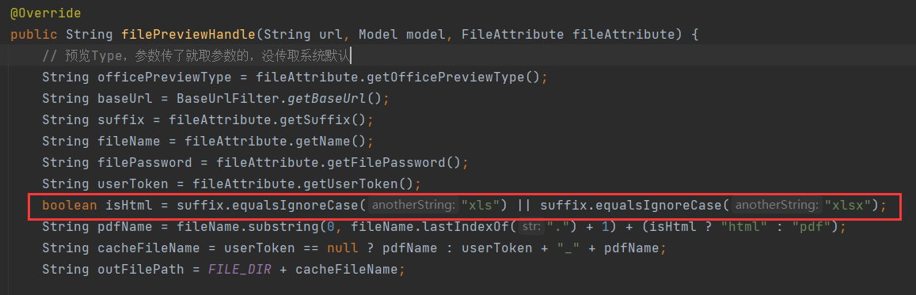Click the @Override annotation
The image size is (916, 295).
pos(46,13)
